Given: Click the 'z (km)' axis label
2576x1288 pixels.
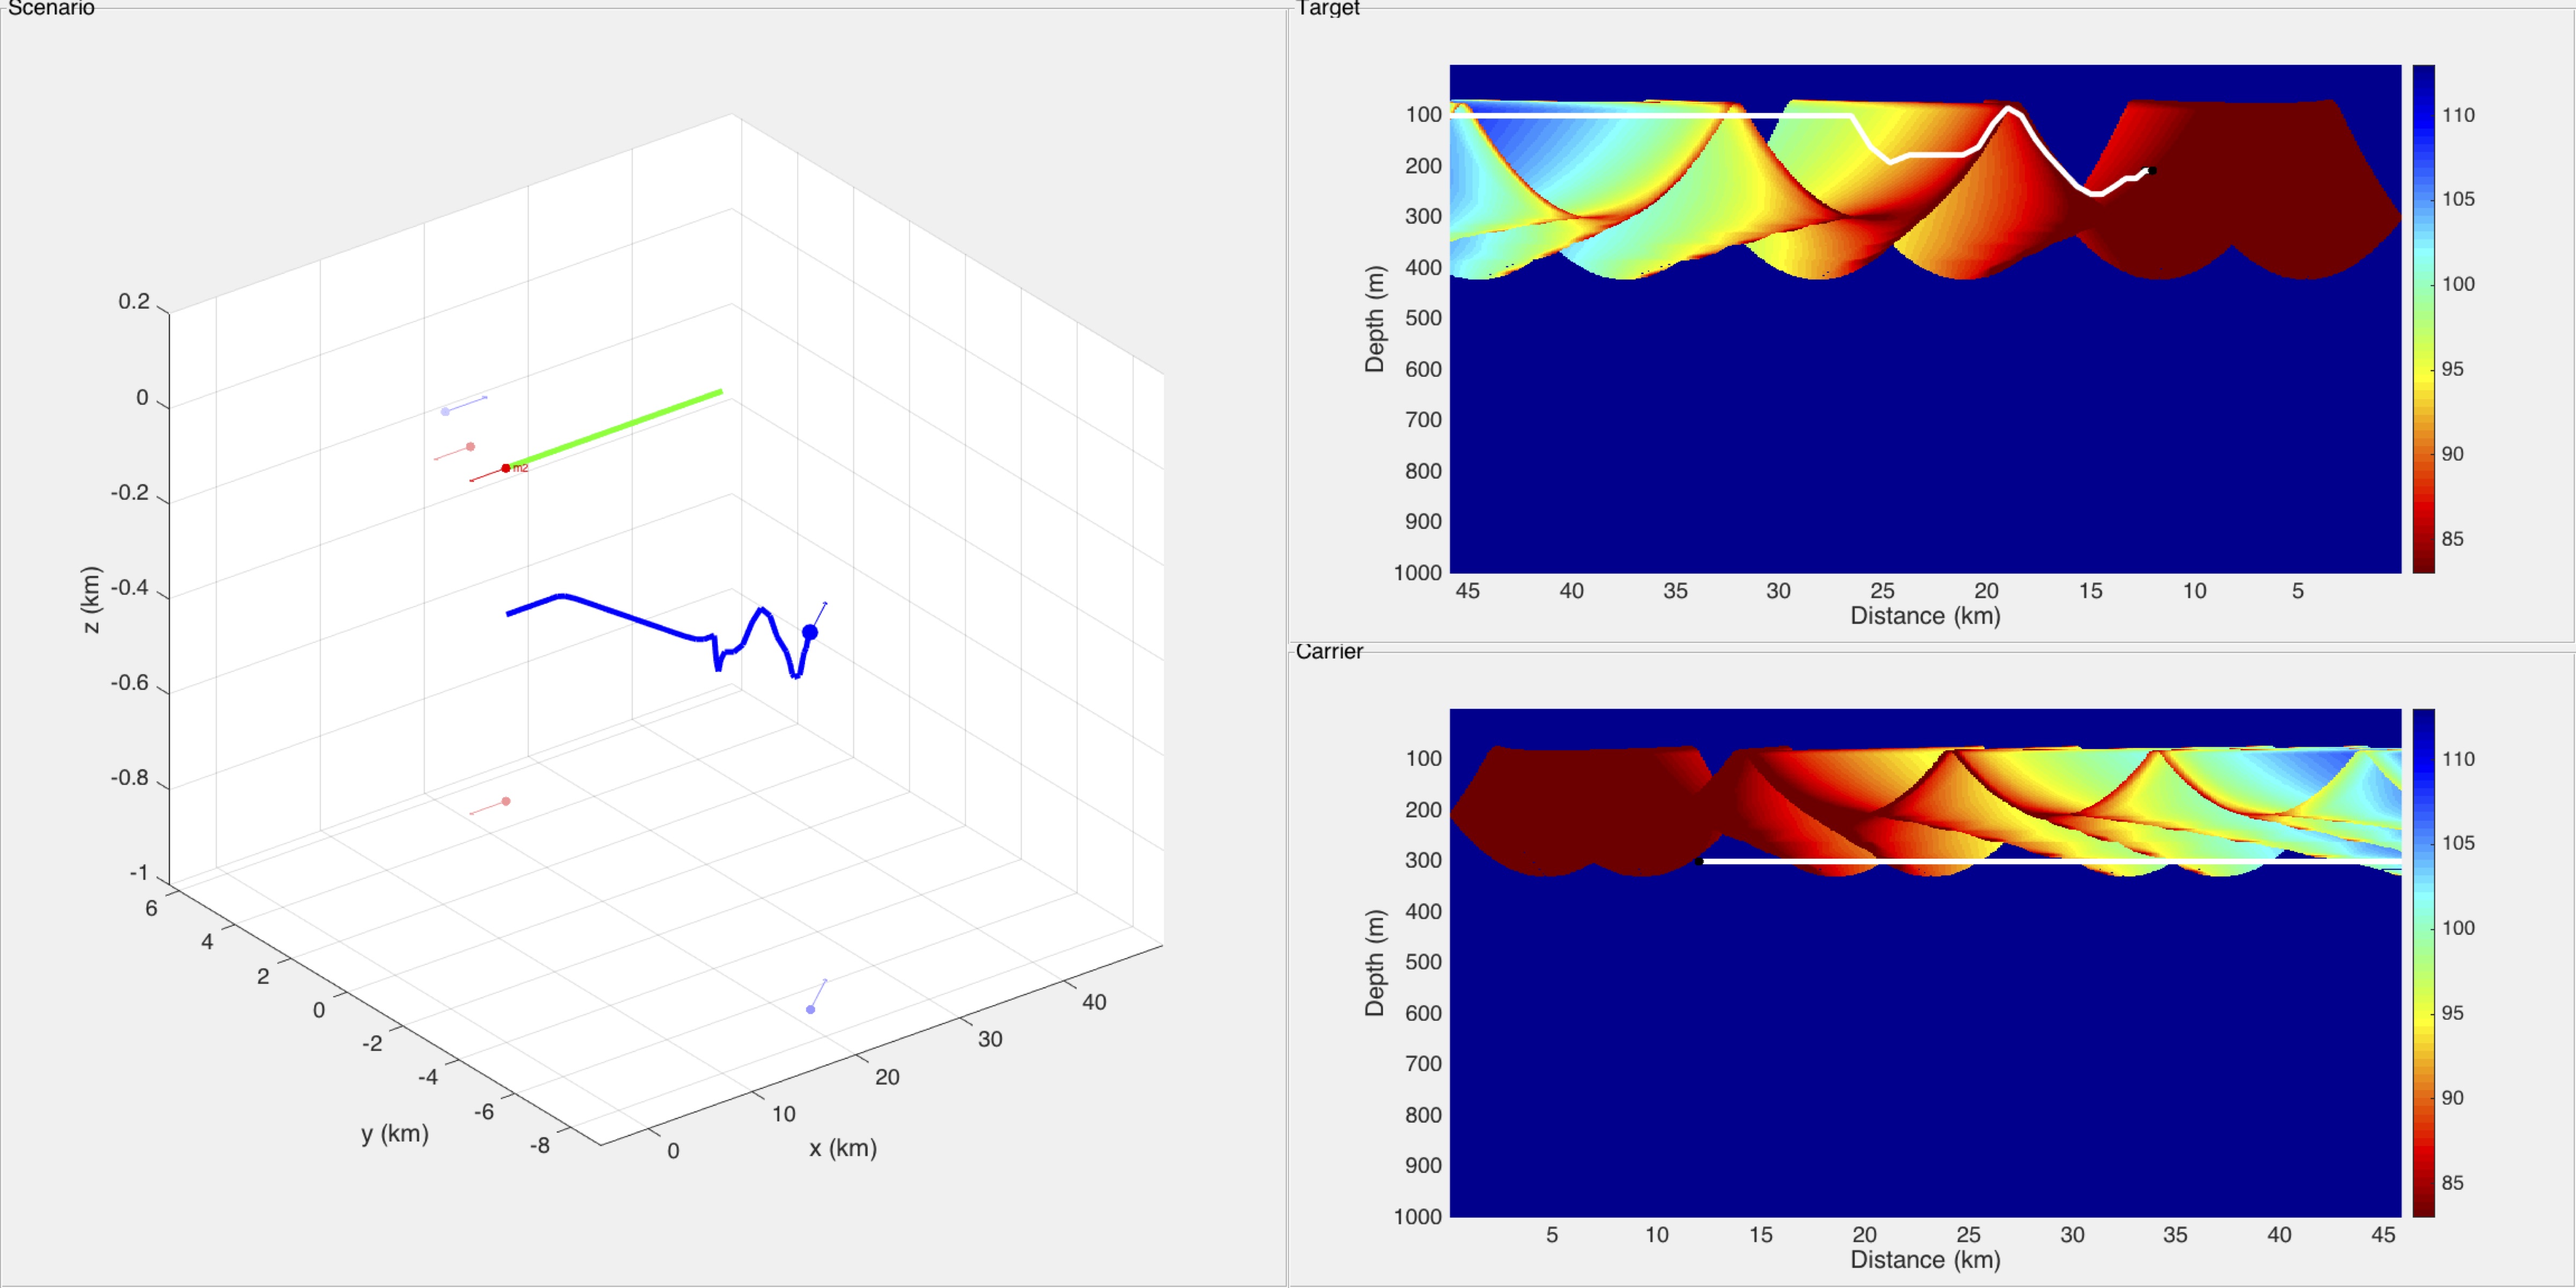Looking at the screenshot, I should coord(91,600).
